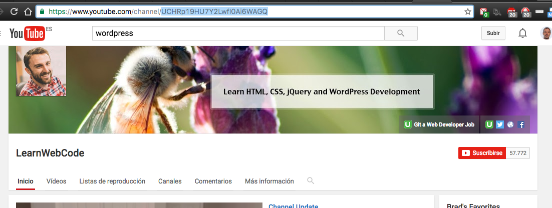Viewport: 552px width, 208px height.
Task: Select the Más información tab
Action: click(x=269, y=181)
